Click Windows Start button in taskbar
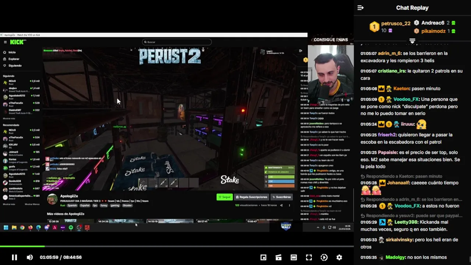 6,227
